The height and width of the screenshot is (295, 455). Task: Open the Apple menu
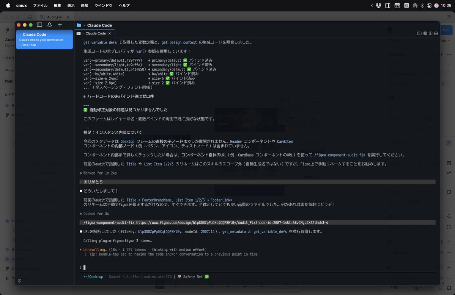coord(8,5)
